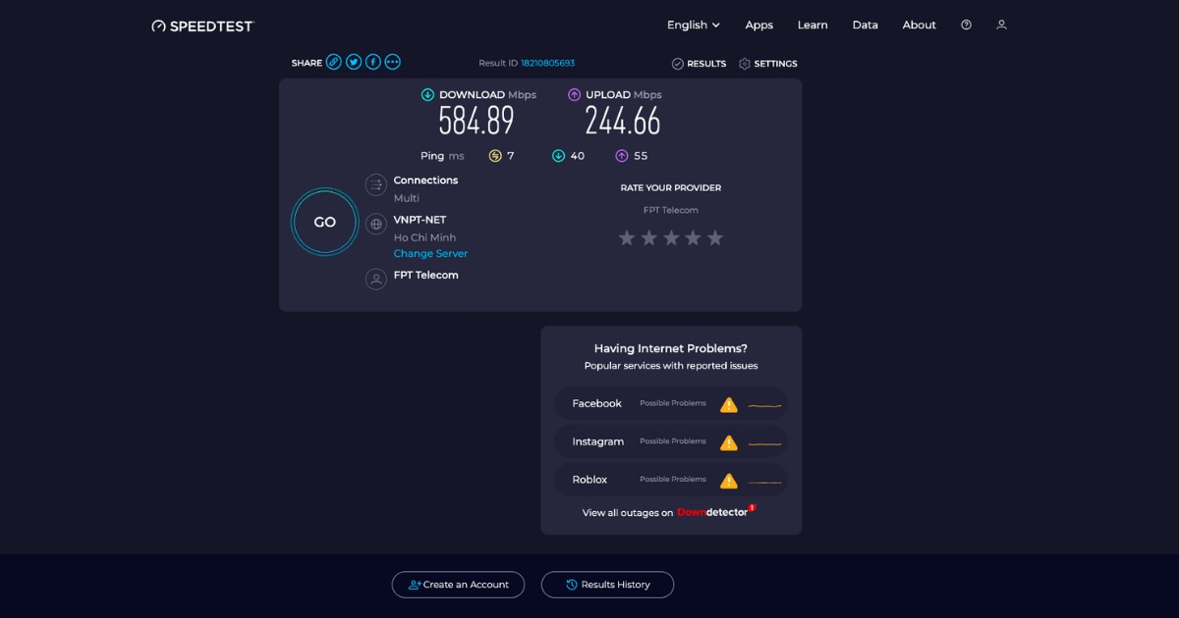Open the Apps menu
Viewport: 1179px width, 618px height.
pyautogui.click(x=758, y=25)
